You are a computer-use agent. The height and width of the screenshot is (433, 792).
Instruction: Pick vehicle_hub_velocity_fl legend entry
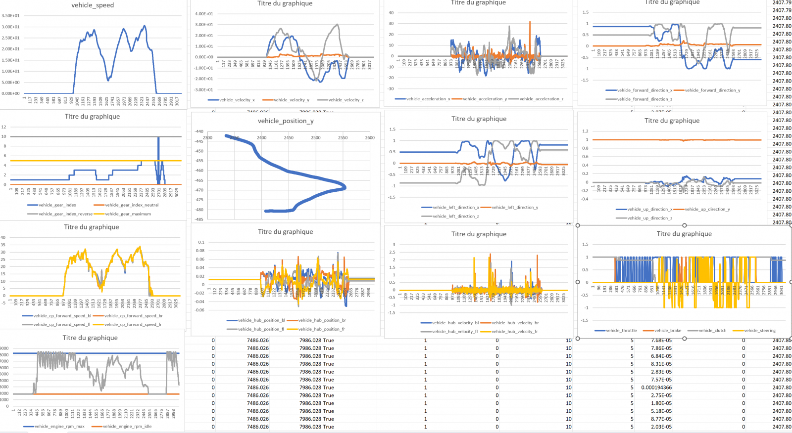point(449,332)
